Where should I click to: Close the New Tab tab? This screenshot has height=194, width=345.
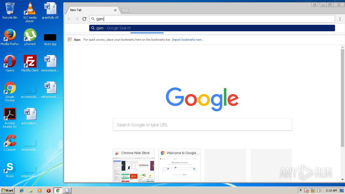[115, 10]
